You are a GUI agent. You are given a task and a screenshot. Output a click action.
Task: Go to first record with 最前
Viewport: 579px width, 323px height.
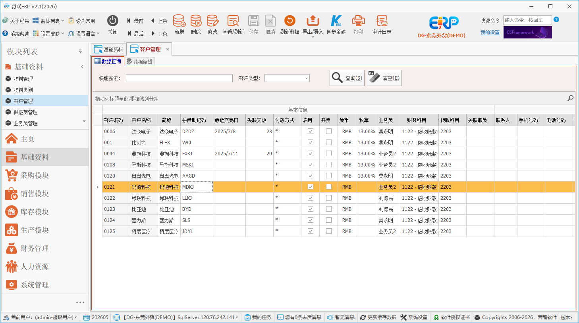point(135,21)
